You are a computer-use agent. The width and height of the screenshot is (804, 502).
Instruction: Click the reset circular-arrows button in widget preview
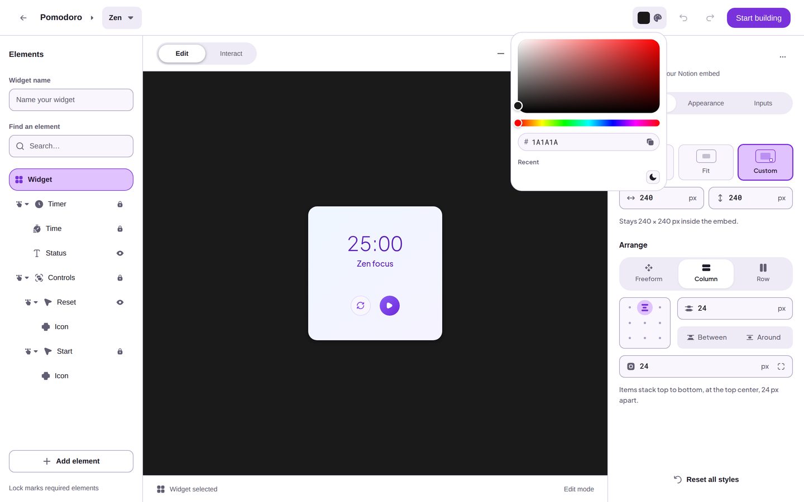pos(361,306)
